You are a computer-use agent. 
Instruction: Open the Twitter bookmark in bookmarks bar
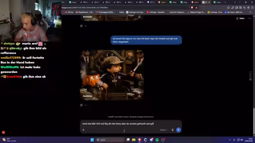120,12
